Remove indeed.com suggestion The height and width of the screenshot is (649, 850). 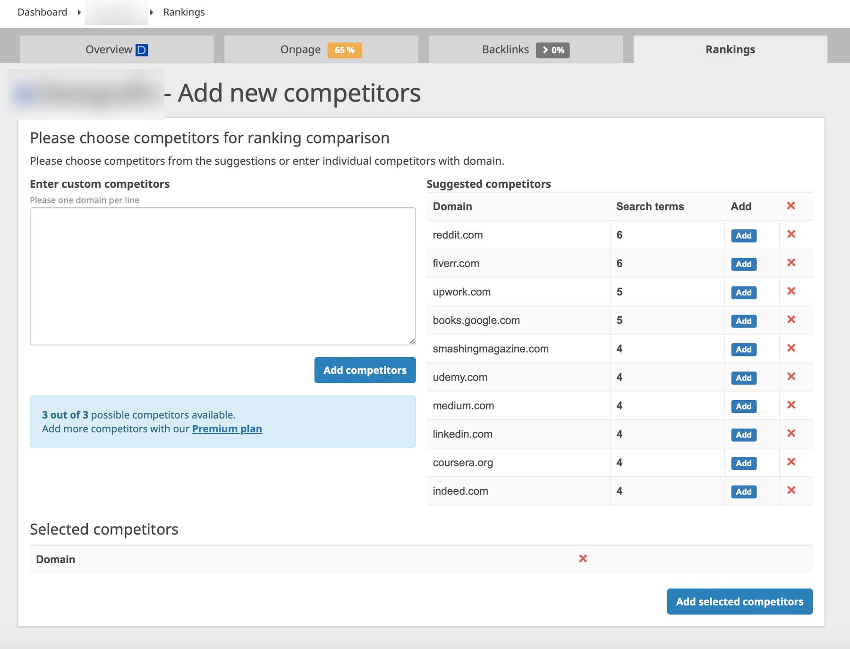[x=791, y=491]
